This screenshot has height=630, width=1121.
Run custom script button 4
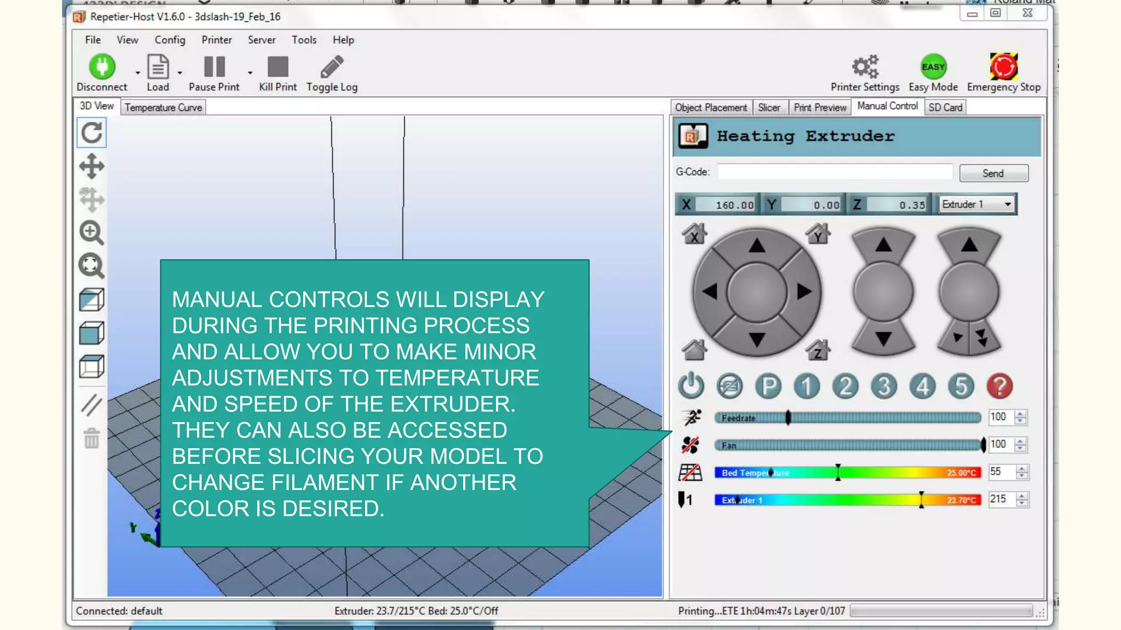point(923,386)
